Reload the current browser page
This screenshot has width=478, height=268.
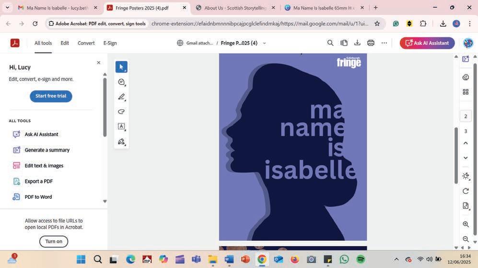click(35, 23)
